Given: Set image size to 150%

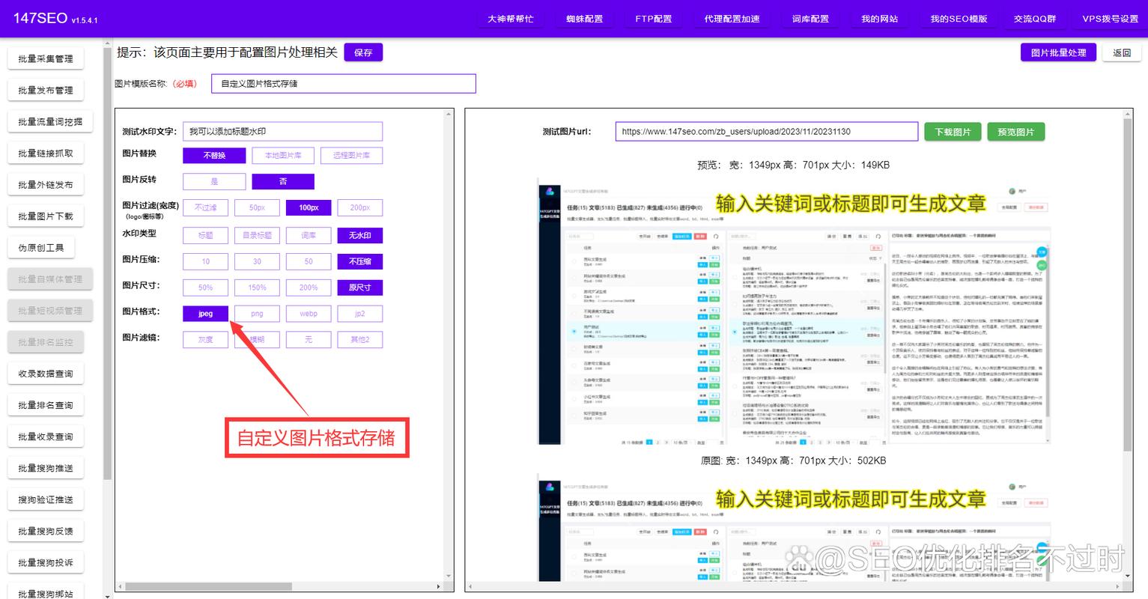Looking at the screenshot, I should 257,288.
